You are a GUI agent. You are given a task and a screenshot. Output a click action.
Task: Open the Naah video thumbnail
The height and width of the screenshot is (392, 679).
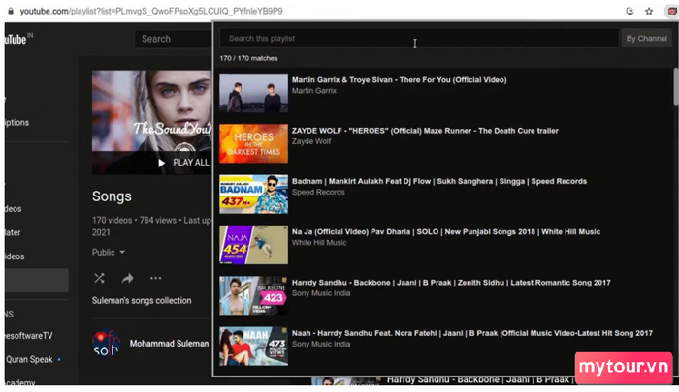pyautogui.click(x=253, y=346)
